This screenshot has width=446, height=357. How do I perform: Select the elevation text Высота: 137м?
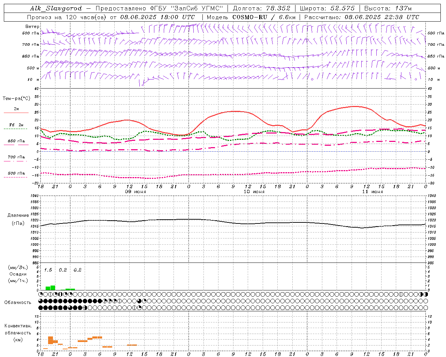[388, 8]
